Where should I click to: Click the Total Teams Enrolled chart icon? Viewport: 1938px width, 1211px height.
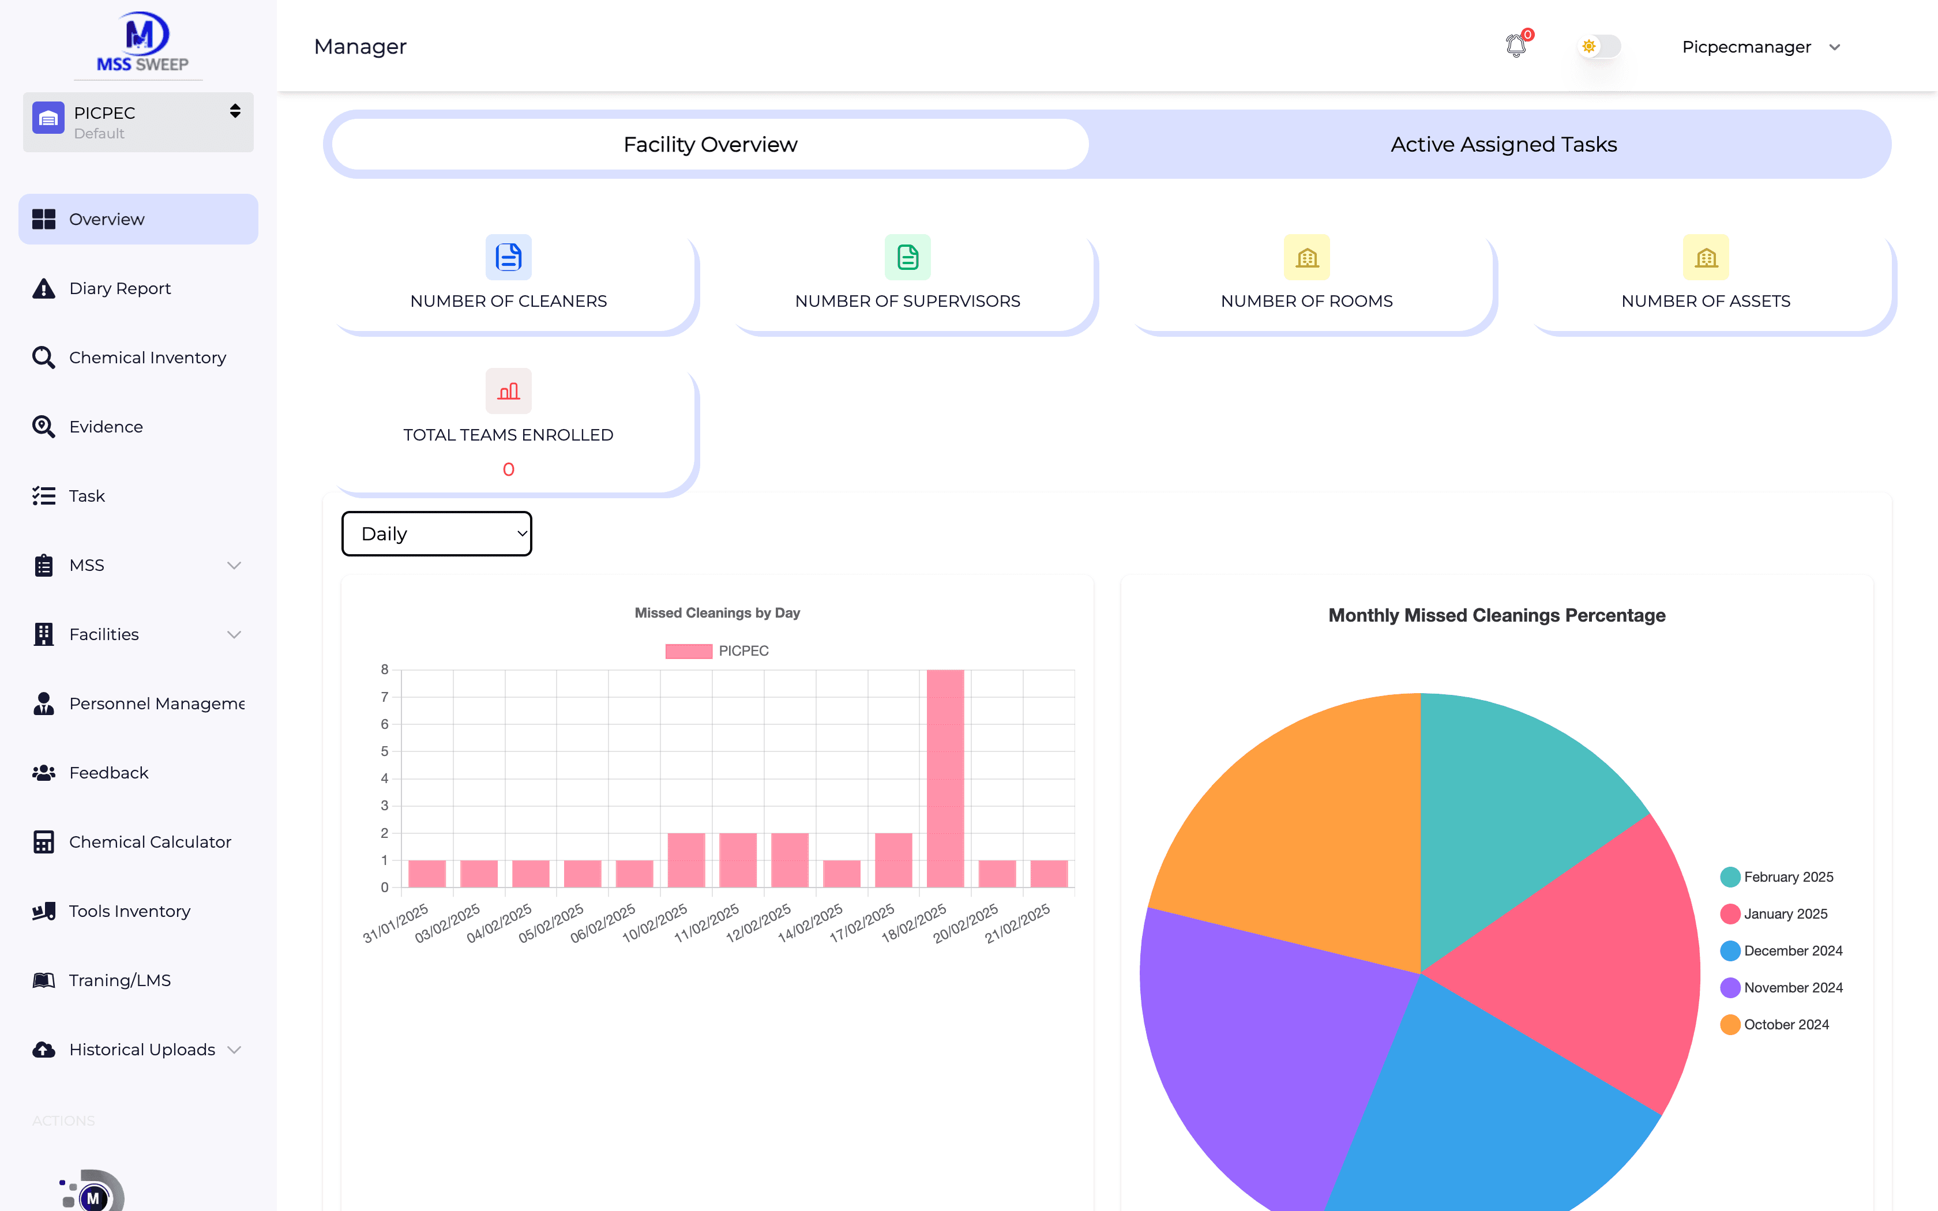(x=509, y=391)
